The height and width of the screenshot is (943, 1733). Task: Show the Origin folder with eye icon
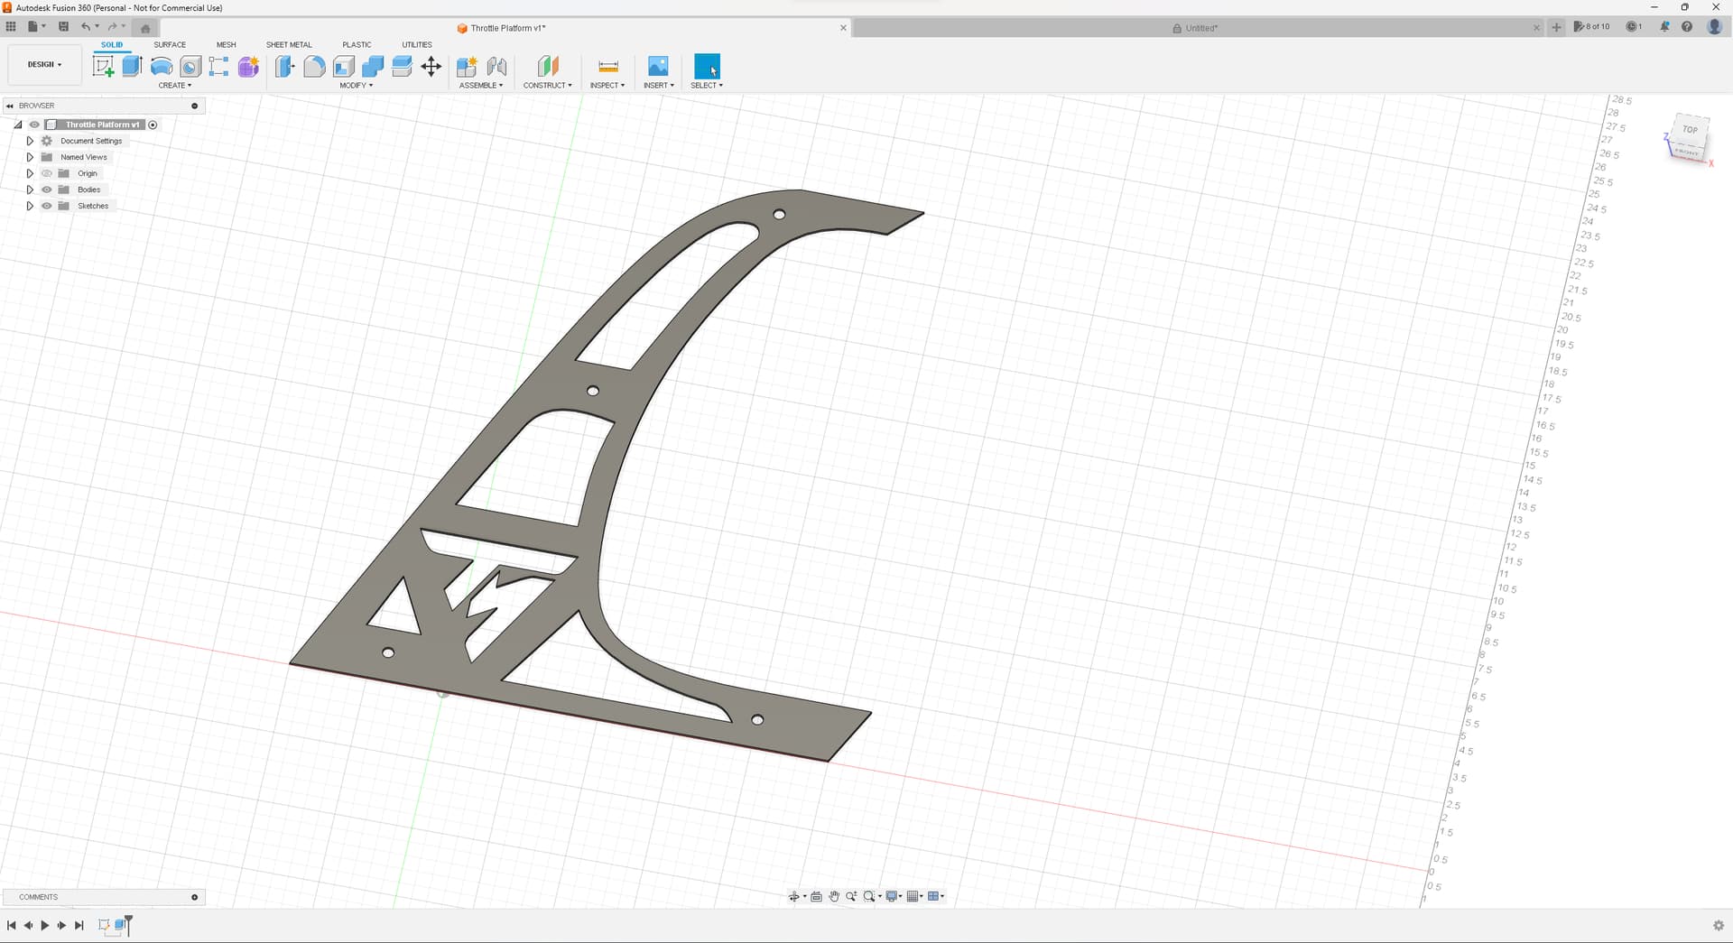pos(47,173)
